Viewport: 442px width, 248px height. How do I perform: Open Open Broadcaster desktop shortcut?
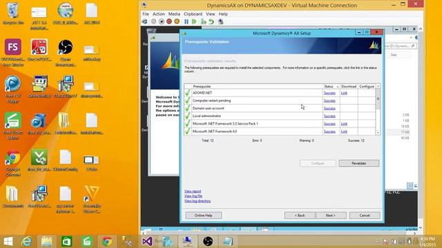click(x=66, y=52)
